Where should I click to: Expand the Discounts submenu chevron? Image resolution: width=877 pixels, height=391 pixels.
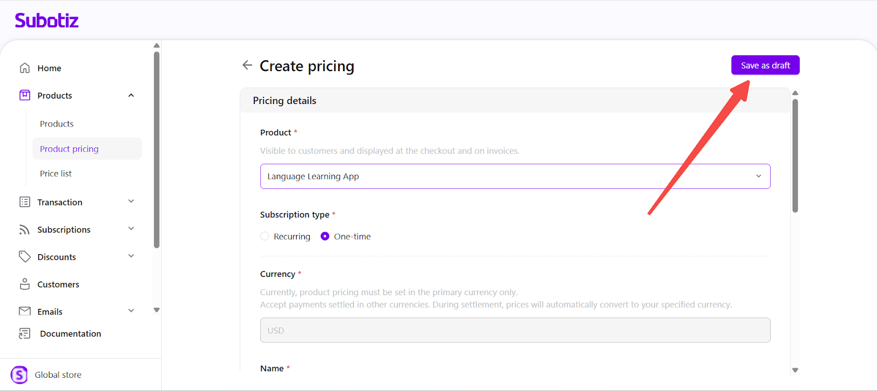[x=131, y=256]
